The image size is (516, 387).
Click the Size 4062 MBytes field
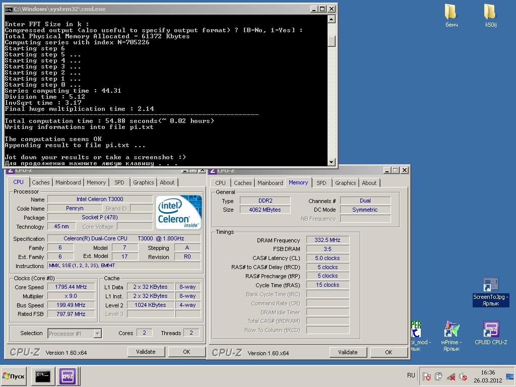click(265, 210)
